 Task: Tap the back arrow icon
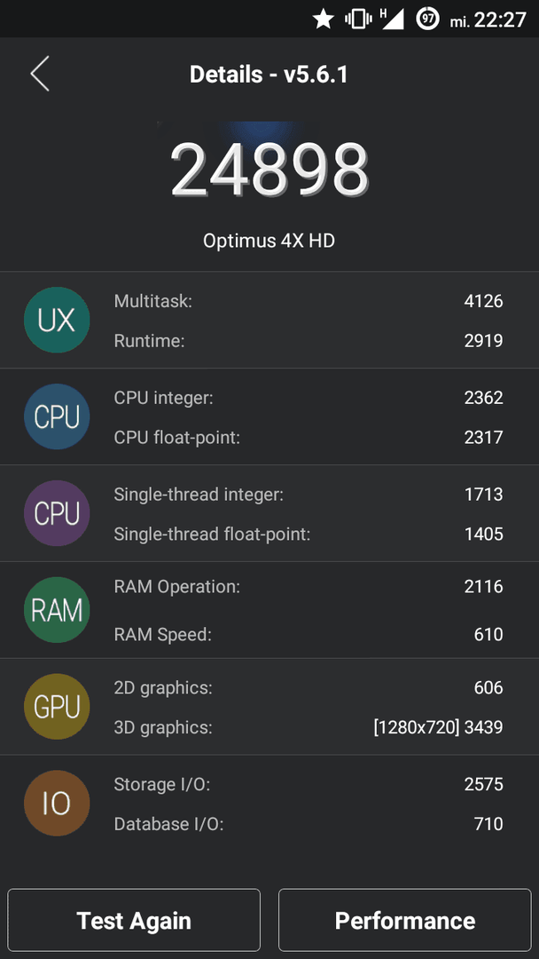coord(40,74)
